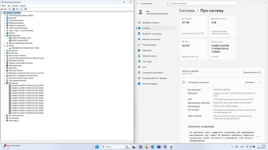The height and width of the screenshot is (150, 268).
Task: Click the volume speaker icon in system tray
Action: [x=251, y=147]
